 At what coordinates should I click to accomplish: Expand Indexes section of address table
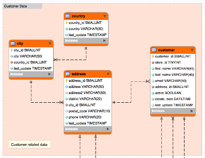point(108,129)
